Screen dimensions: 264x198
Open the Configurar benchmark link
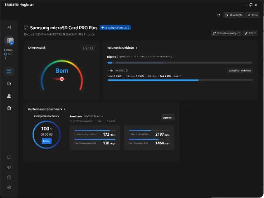point(47,116)
